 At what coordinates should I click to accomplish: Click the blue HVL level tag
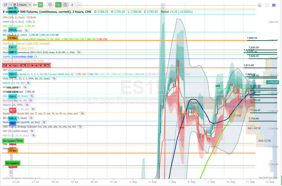12,123
